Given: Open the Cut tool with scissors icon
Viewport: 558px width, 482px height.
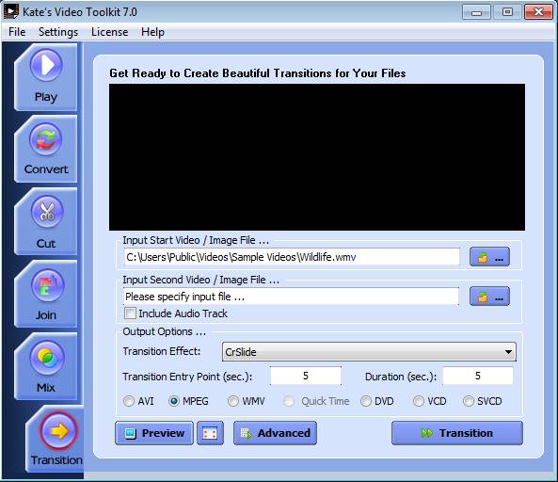Looking at the screenshot, I should point(46,221).
